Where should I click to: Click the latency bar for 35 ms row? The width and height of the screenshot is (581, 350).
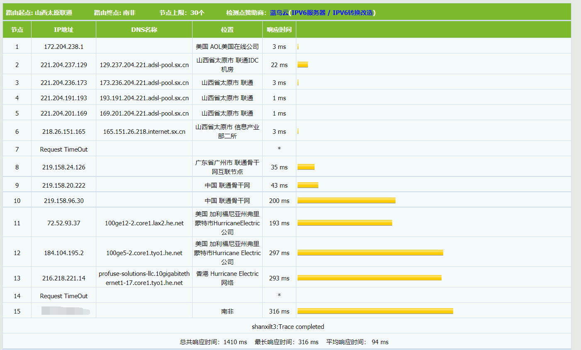pyautogui.click(x=306, y=167)
